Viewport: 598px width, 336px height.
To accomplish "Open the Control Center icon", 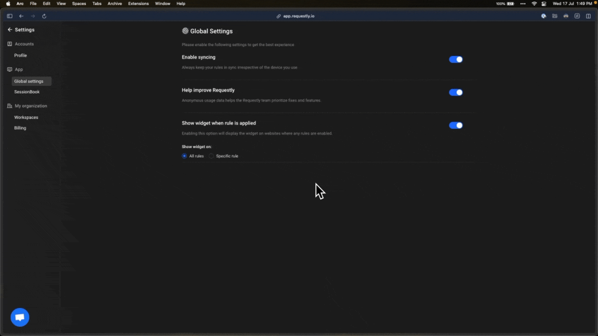I will [x=544, y=3].
